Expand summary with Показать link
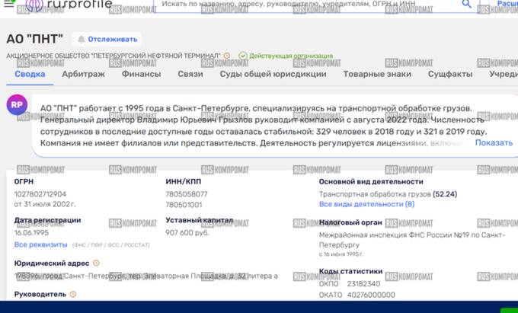 (494, 142)
